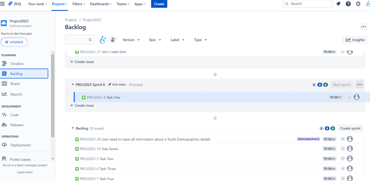Change TO DO status of Task One
The image size is (370, 181).
tap(336, 97)
